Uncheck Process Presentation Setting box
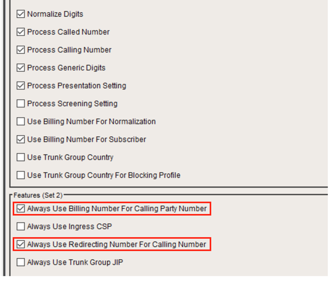Screen dimensions: 334x281 tap(20, 86)
